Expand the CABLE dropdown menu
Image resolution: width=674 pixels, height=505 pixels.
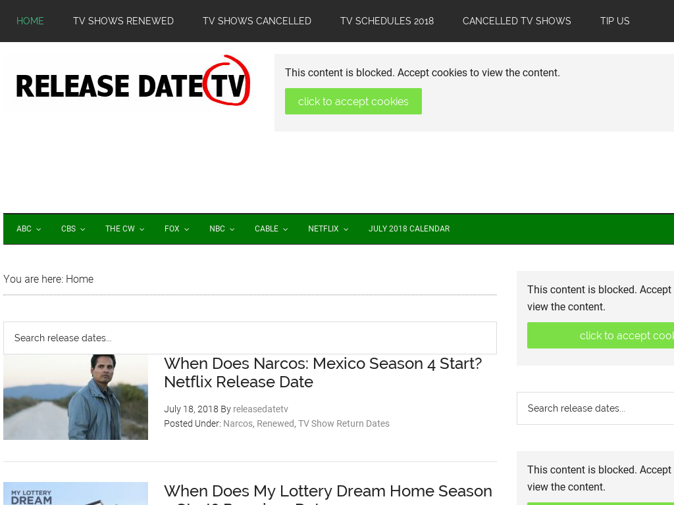pos(271,229)
